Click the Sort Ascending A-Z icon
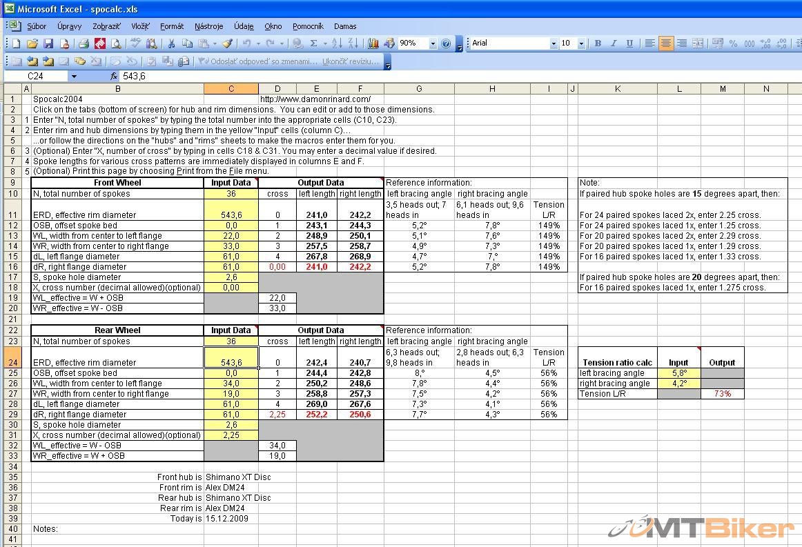802x547 pixels. point(337,43)
